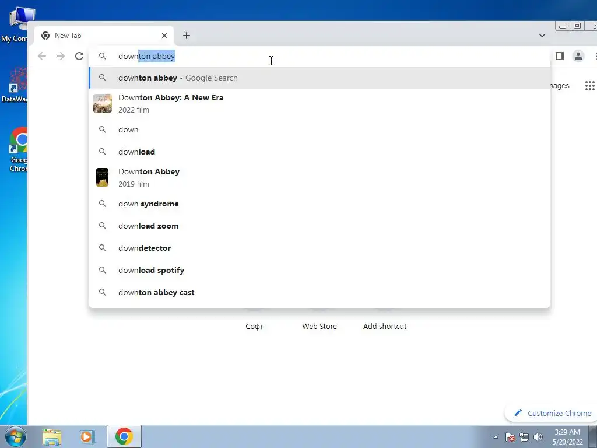
Task: Click the search icon beside 'downdetector'
Action: coord(103,247)
